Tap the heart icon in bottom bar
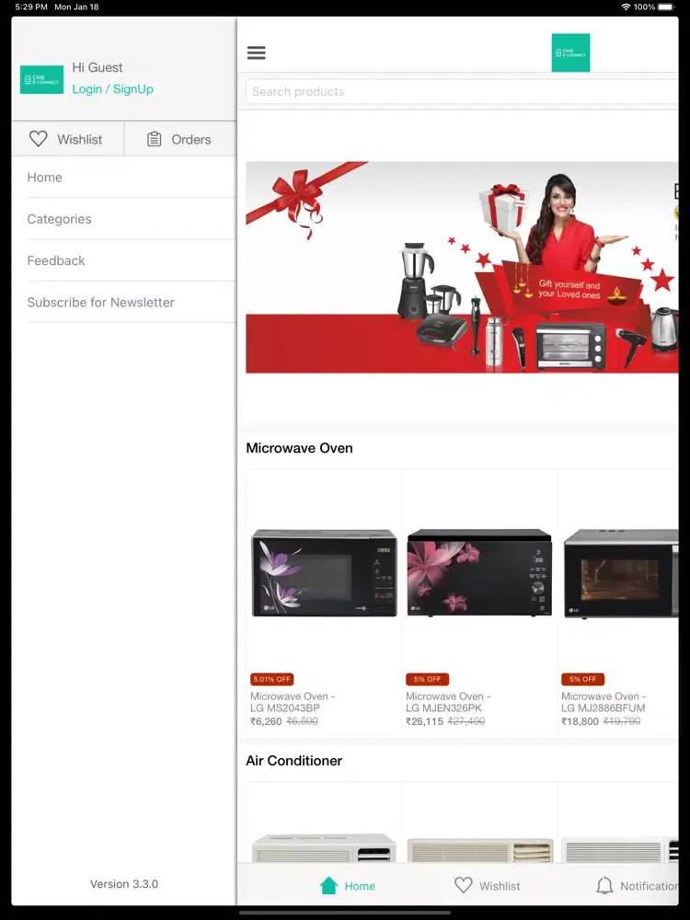 click(464, 885)
